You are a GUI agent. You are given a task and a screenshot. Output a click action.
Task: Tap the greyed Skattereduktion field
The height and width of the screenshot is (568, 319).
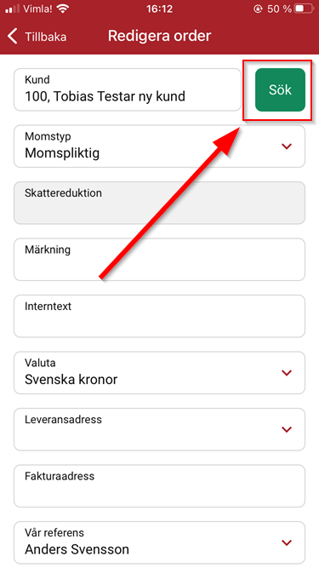pos(160,203)
